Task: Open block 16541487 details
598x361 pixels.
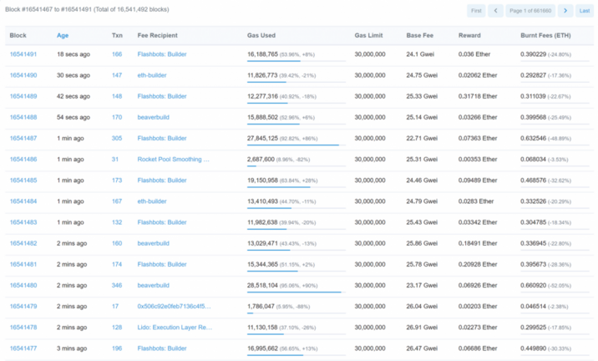Action: [x=23, y=138]
